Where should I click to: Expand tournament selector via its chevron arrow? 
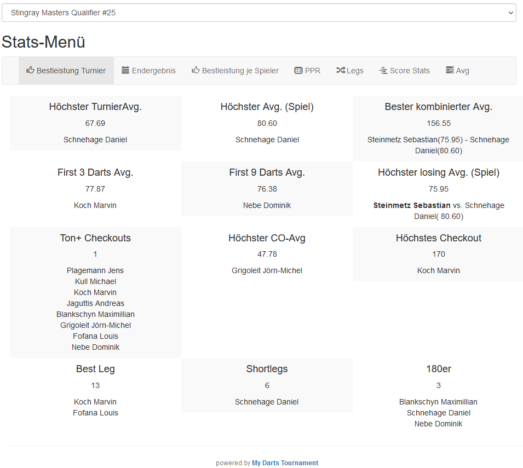tap(510, 13)
